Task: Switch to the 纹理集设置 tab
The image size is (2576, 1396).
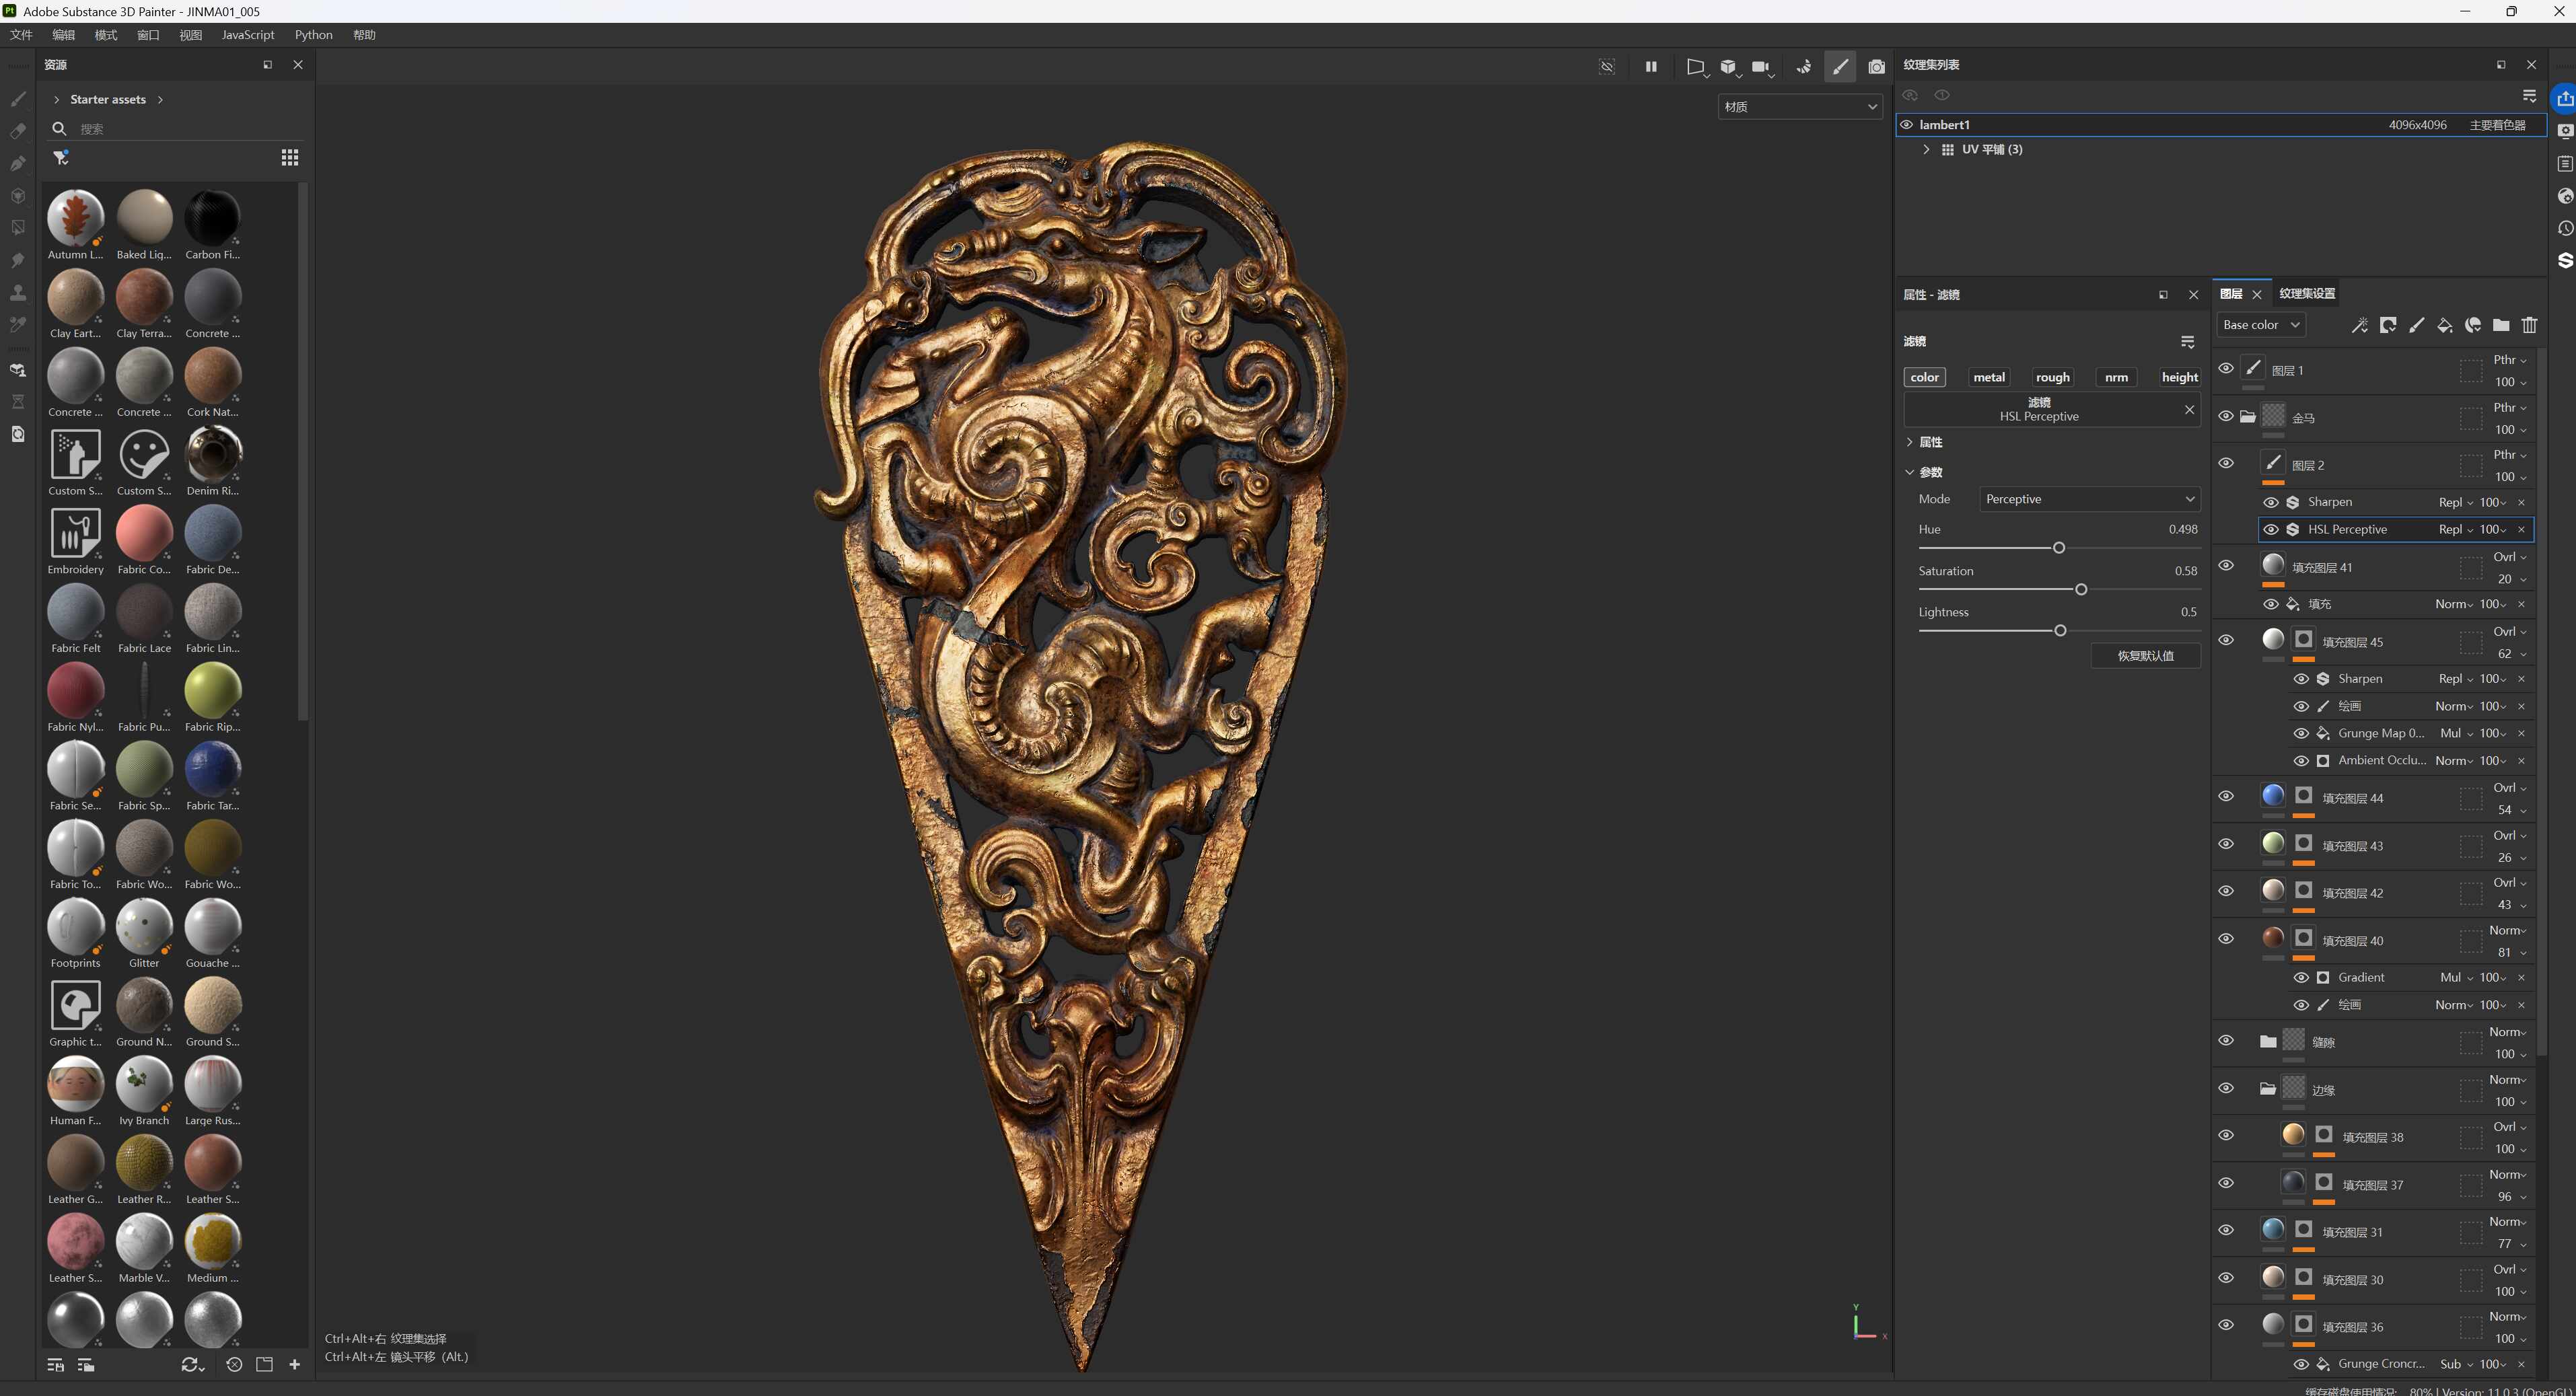Action: click(x=2307, y=293)
